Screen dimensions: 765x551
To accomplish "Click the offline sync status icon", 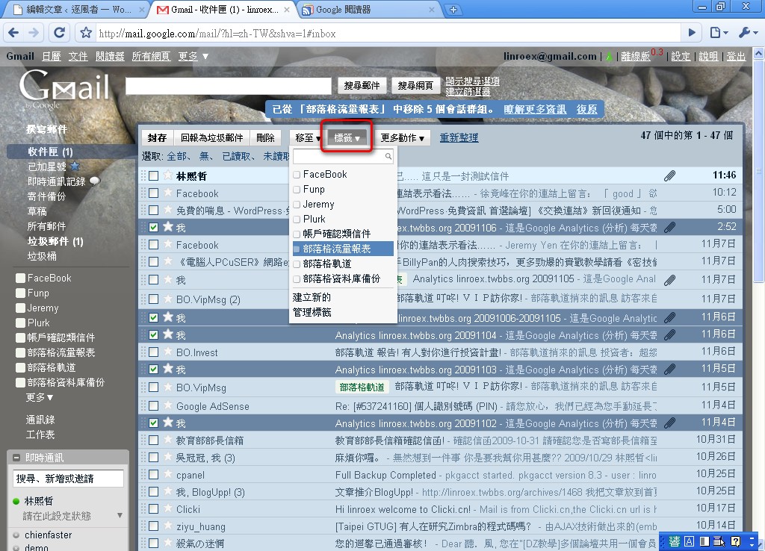I will (609, 57).
